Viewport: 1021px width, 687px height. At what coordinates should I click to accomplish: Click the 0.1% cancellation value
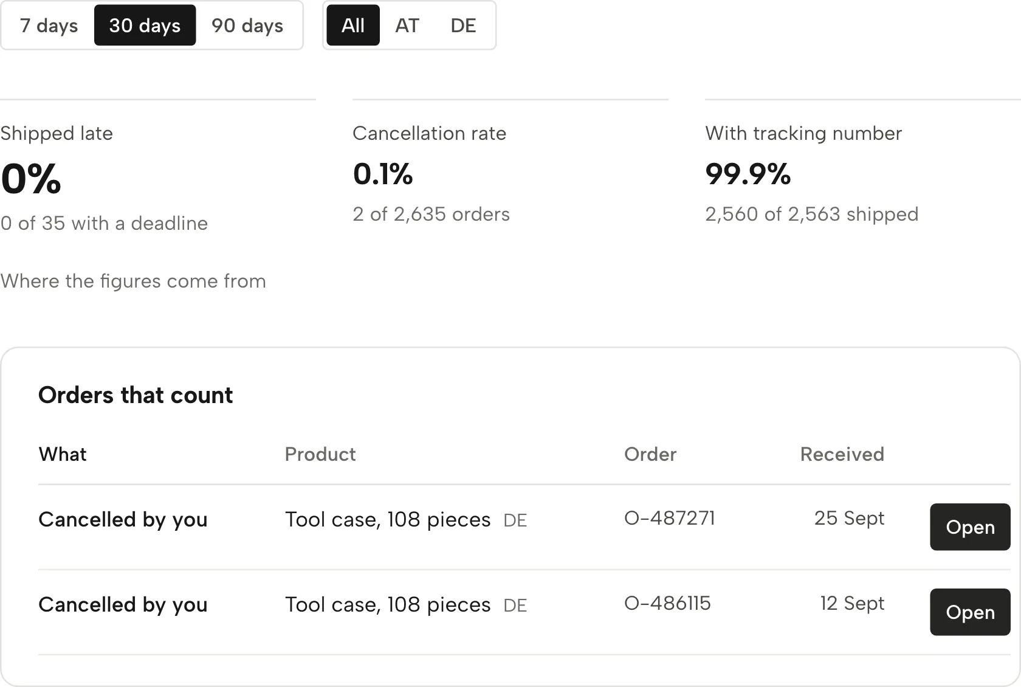[x=383, y=174]
